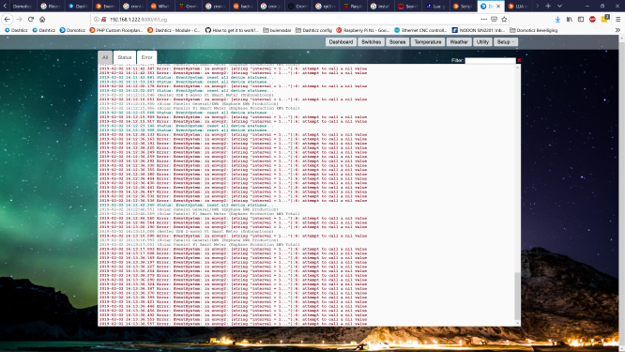Open the Switches page
Viewport: 625px width, 352px height.
tap(371, 42)
